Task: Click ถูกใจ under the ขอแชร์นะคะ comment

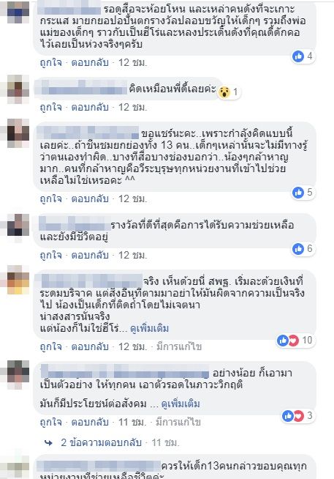Action: (x=51, y=199)
